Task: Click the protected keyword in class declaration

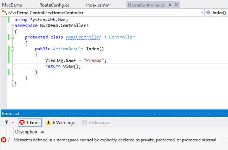Action: click(36, 37)
